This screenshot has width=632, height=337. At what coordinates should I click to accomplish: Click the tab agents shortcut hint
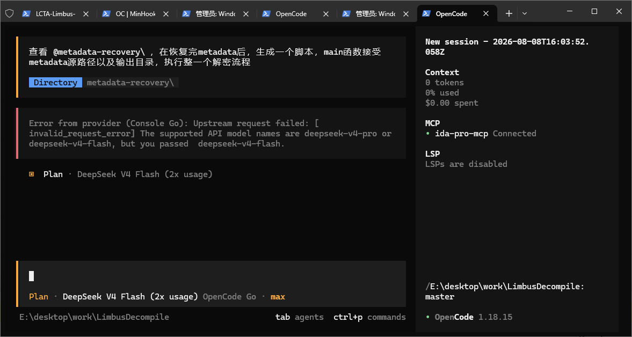point(300,317)
